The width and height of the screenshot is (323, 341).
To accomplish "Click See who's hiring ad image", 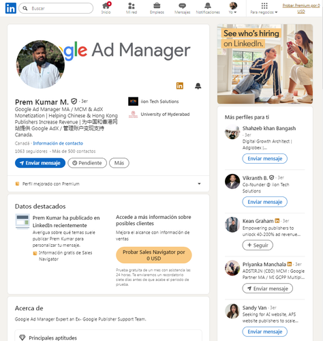I will [265, 64].
